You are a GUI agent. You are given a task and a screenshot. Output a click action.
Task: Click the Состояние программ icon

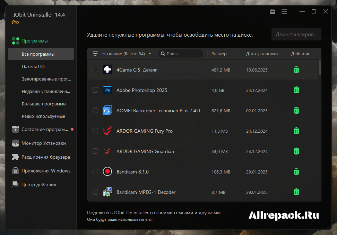16,129
